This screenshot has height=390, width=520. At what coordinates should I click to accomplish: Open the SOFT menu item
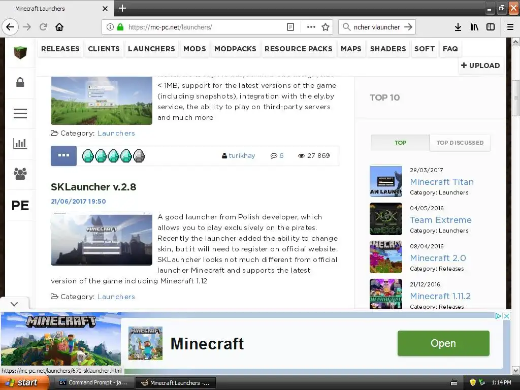coord(425,49)
